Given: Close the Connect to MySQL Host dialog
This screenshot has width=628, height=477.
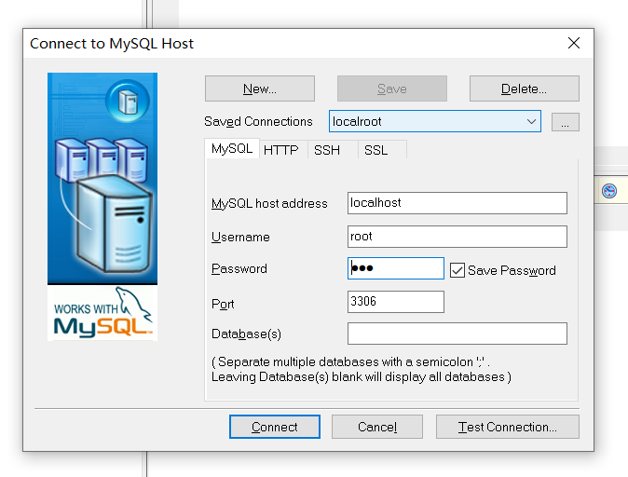Looking at the screenshot, I should tap(574, 43).
